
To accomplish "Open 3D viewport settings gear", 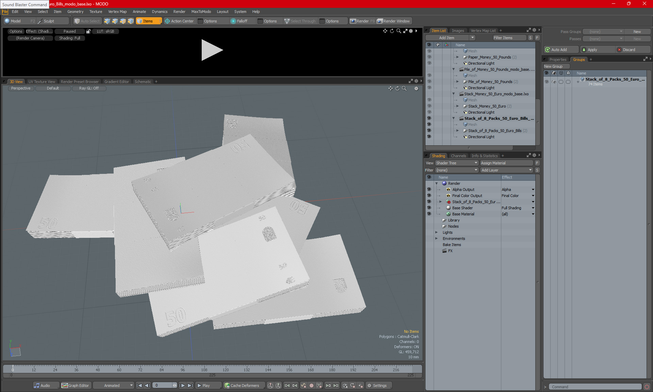I will click(x=416, y=88).
